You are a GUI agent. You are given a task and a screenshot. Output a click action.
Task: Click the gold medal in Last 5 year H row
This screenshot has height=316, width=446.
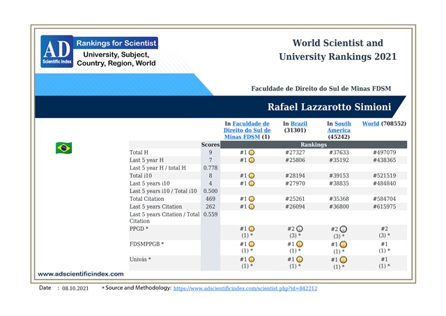click(252, 160)
